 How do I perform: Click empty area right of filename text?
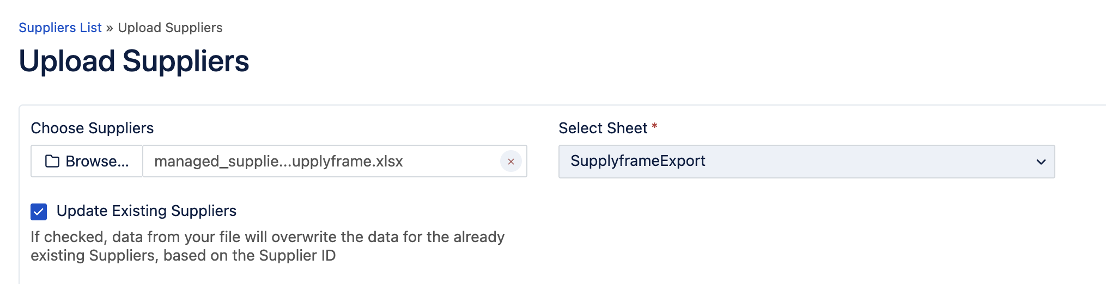point(452,162)
